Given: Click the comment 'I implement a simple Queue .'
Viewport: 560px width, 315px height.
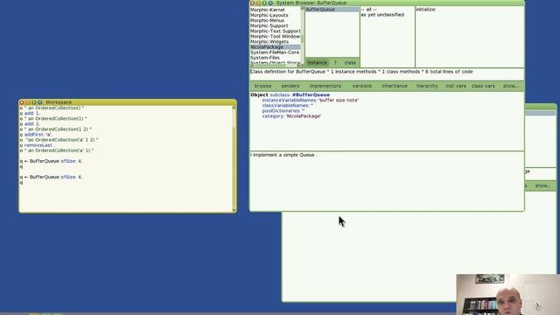Looking at the screenshot, I should pyautogui.click(x=283, y=155).
